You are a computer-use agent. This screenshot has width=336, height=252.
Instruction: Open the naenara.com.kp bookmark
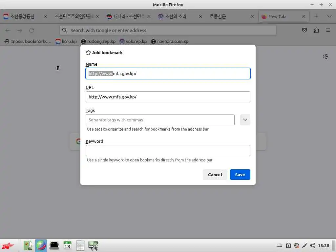click(170, 42)
